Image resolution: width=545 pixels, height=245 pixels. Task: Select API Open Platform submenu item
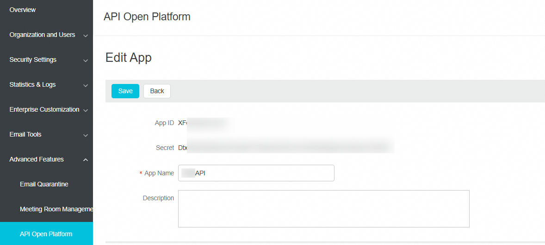click(46, 234)
